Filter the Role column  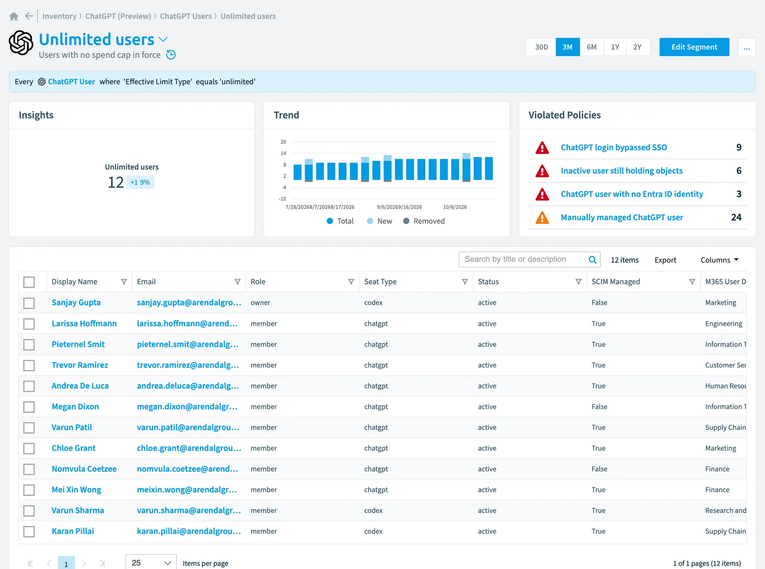[351, 282]
